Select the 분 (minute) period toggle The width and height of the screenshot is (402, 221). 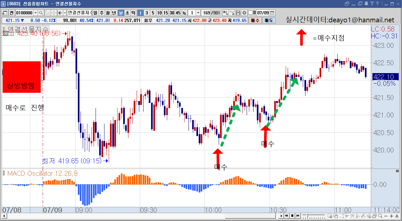pyautogui.click(x=121, y=13)
